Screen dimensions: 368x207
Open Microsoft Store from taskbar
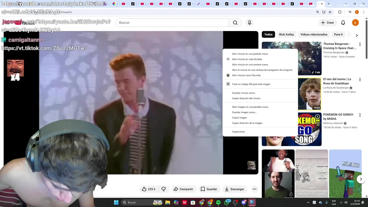pos(193,202)
